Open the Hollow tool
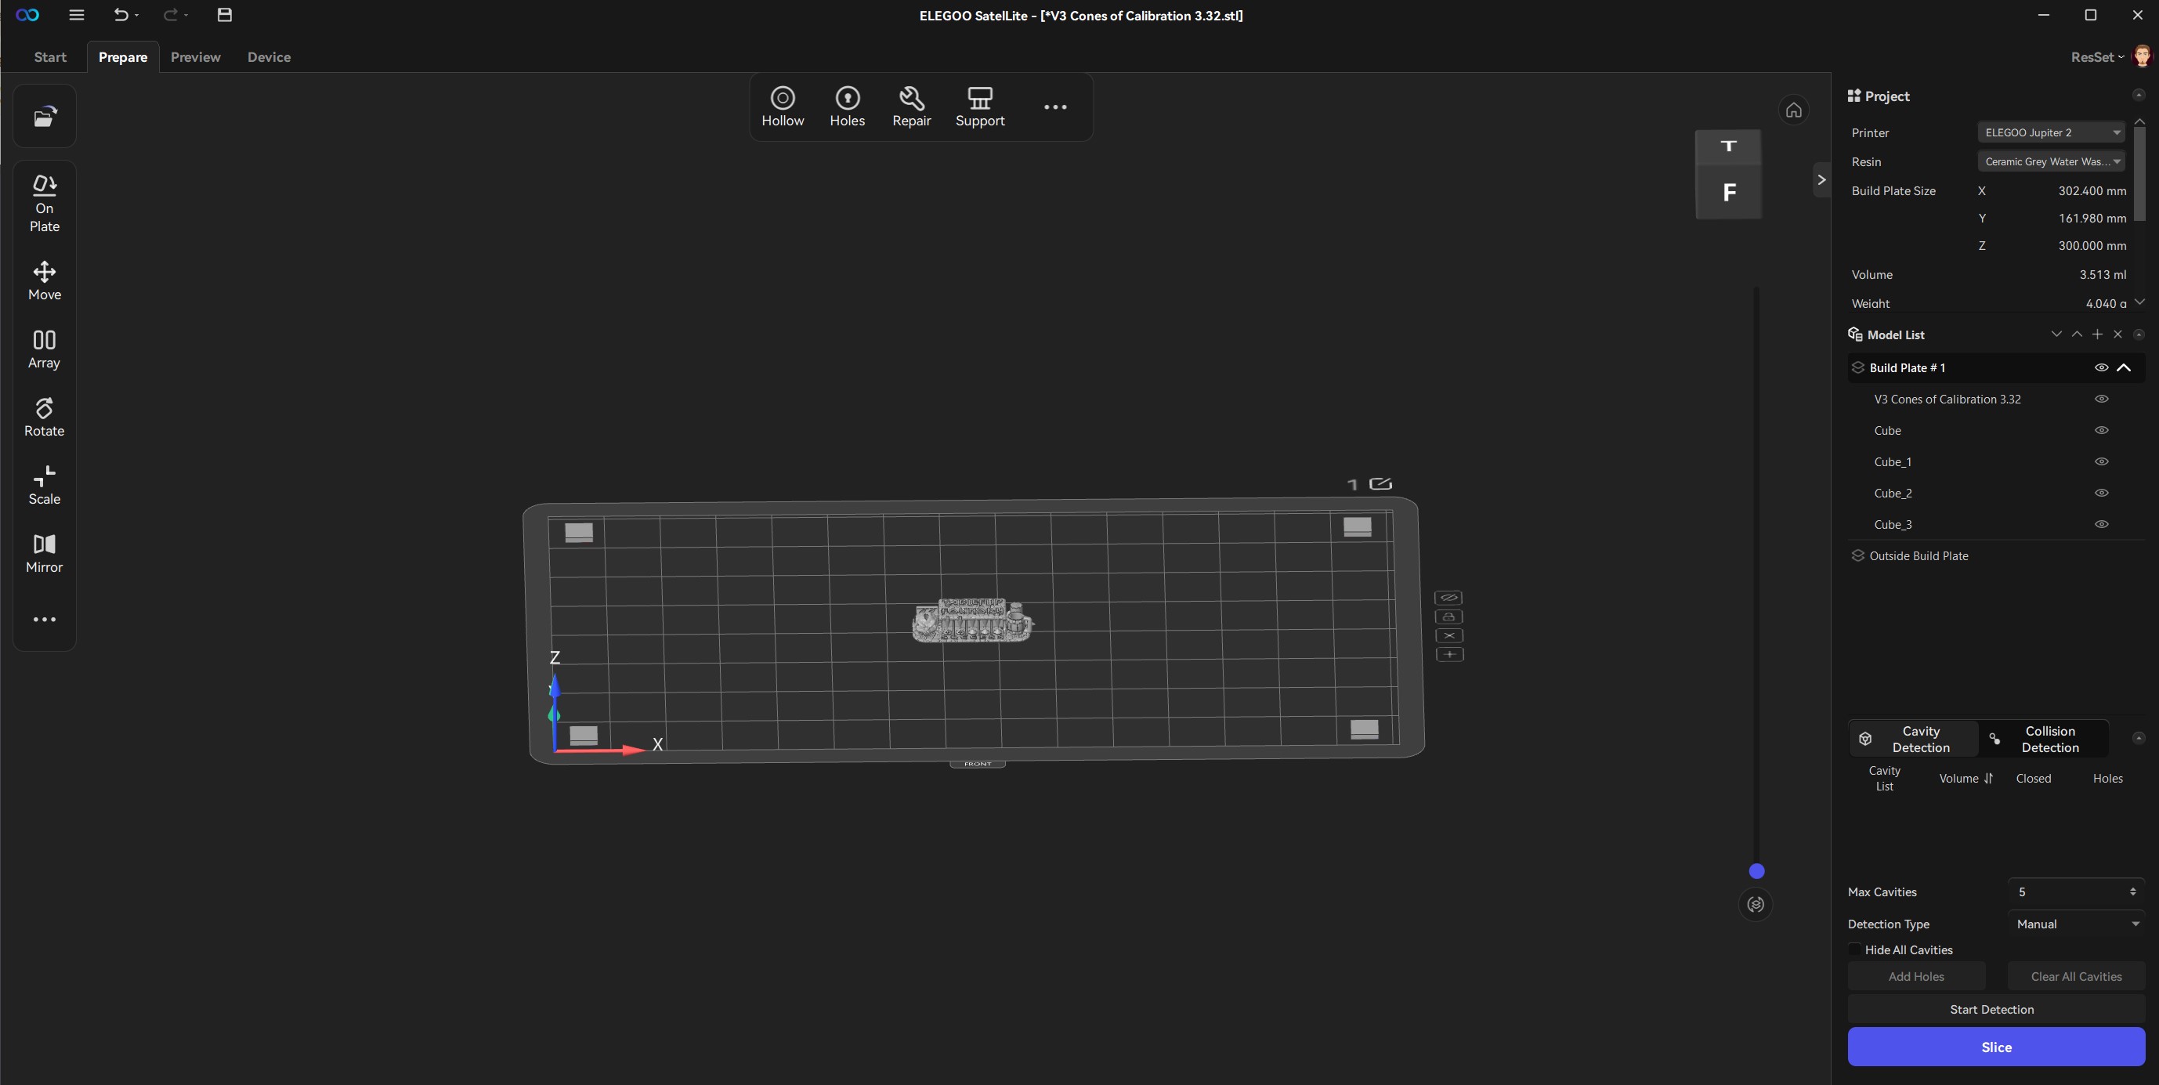2159x1085 pixels. [x=783, y=107]
